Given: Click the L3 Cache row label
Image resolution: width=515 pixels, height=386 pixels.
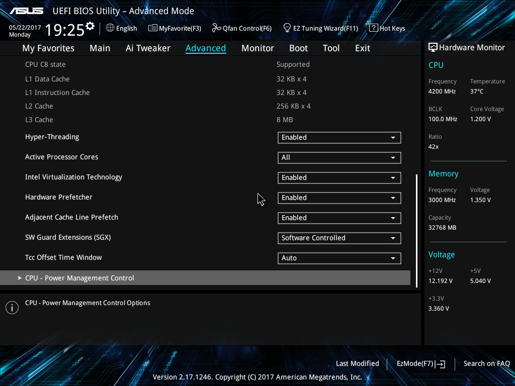Looking at the screenshot, I should pos(39,120).
